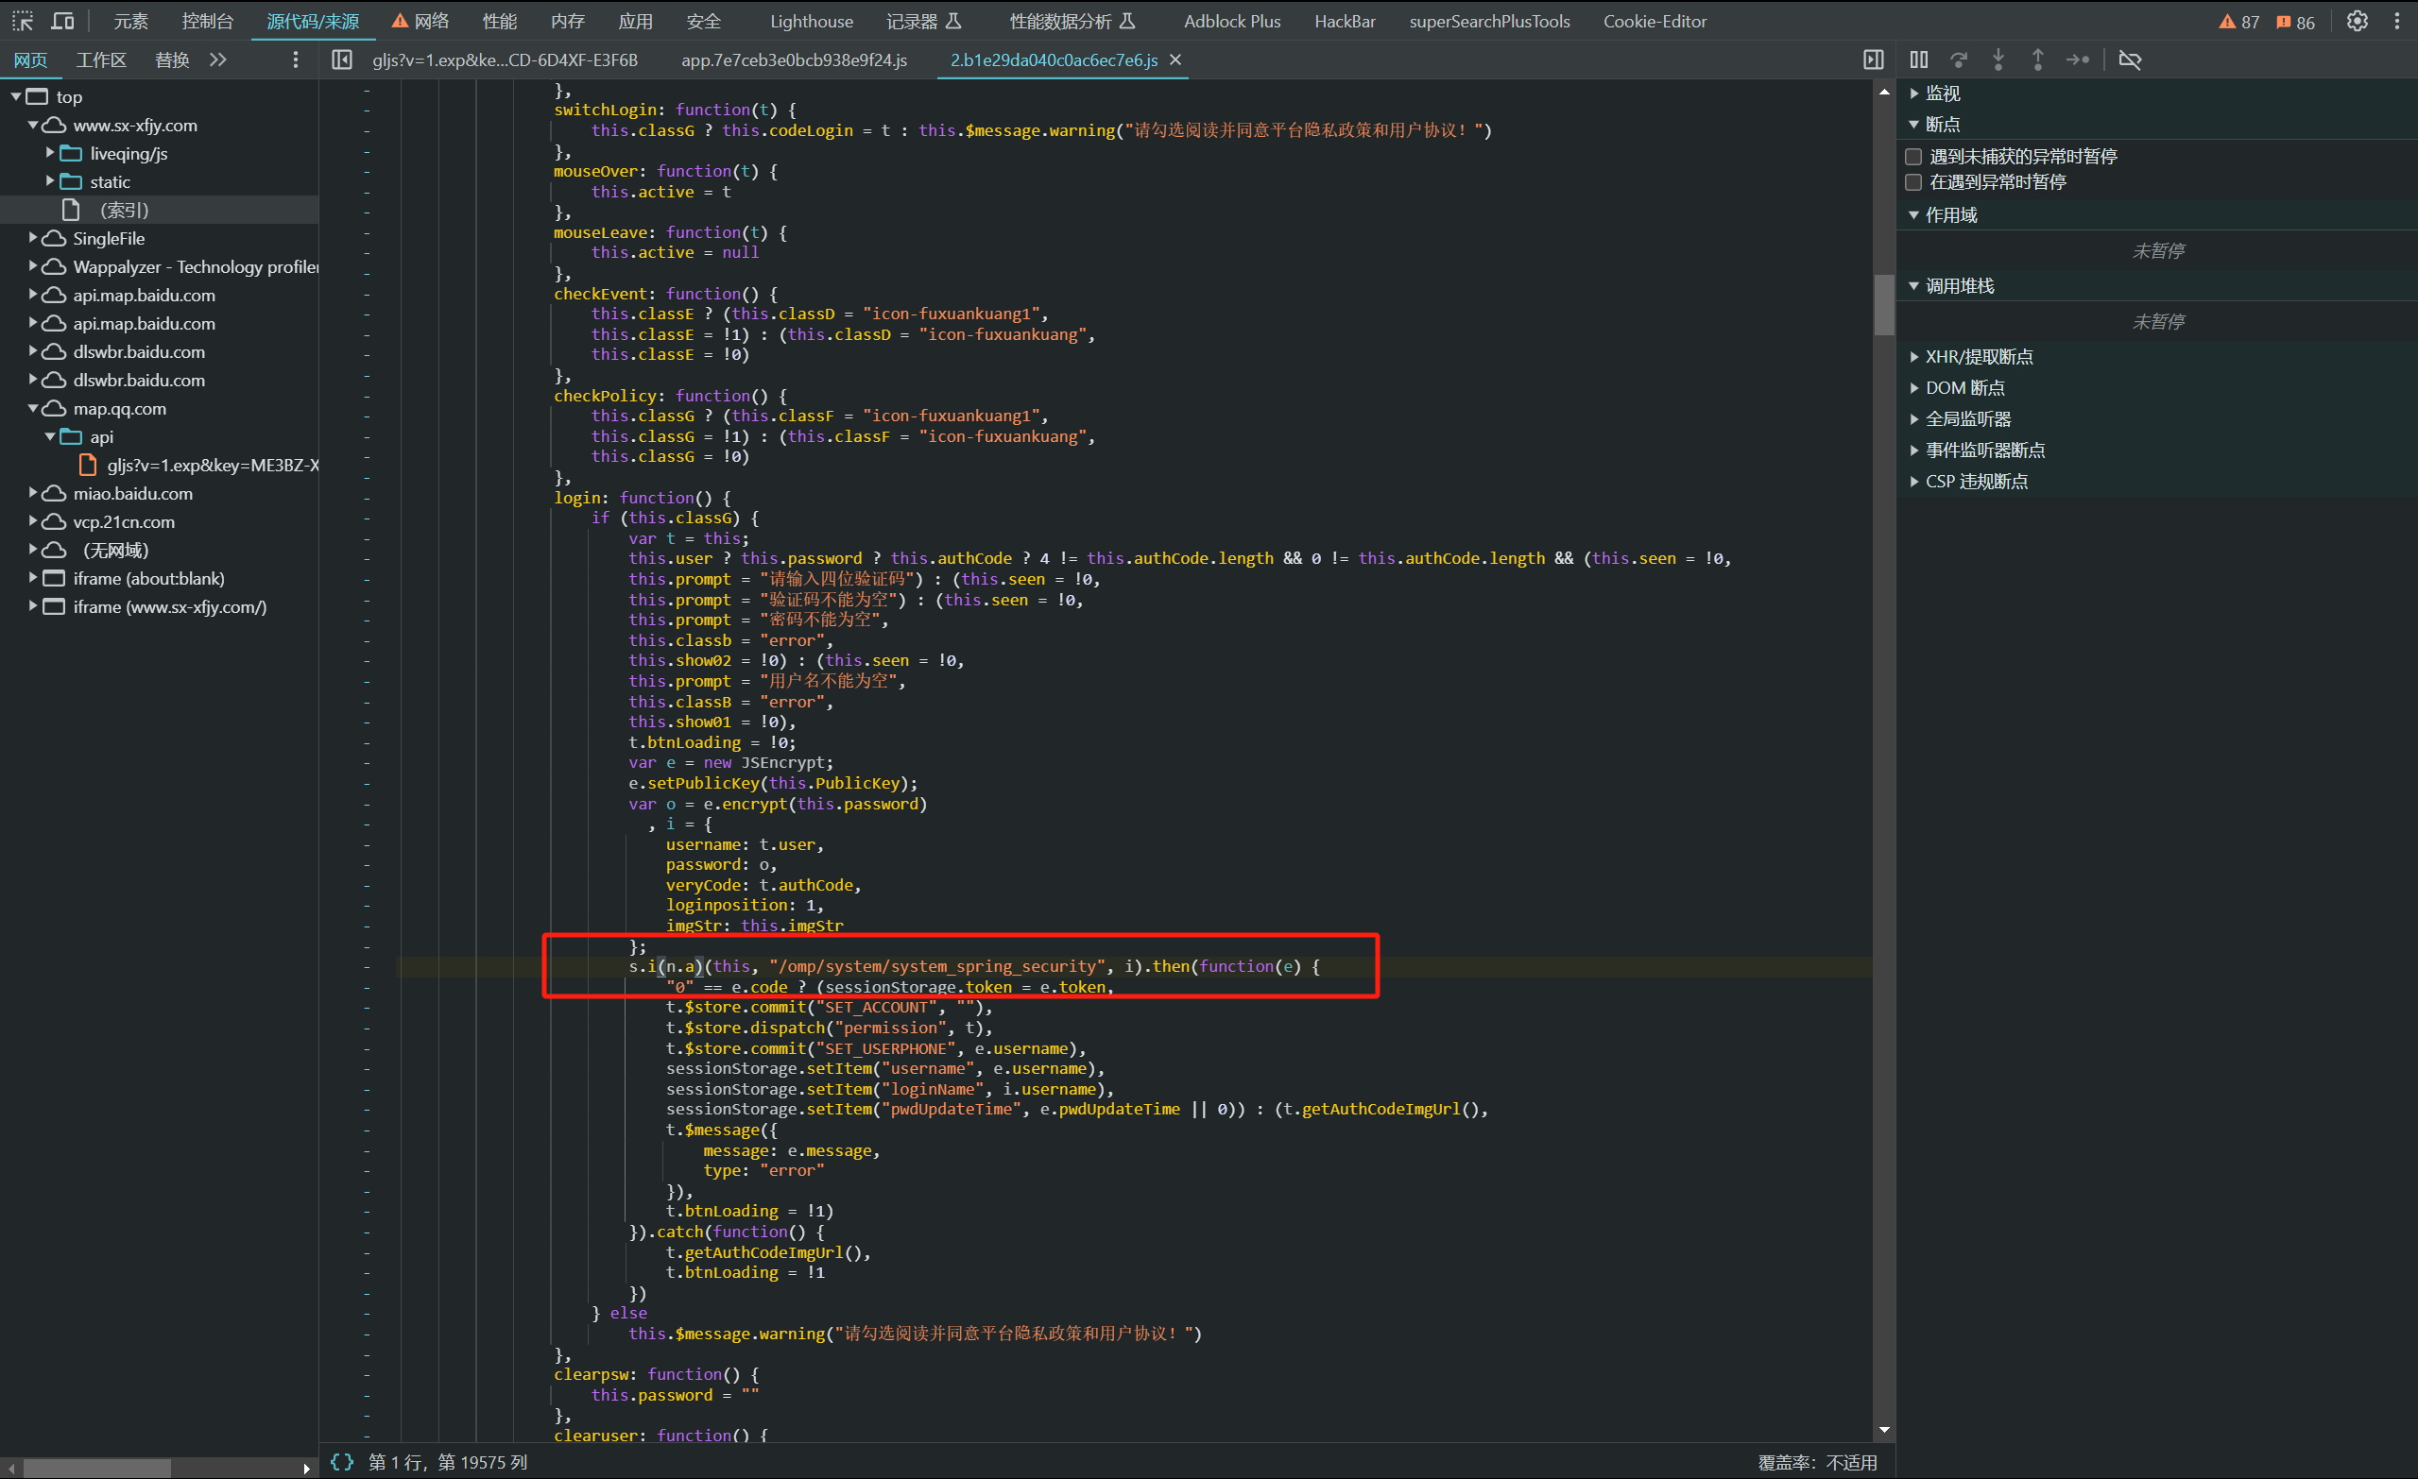Viewport: 2418px width, 1479px height.
Task: Open the 性能 Performance tab
Action: point(500,21)
